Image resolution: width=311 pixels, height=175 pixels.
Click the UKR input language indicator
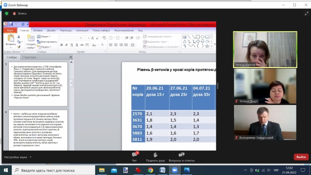point(276,170)
